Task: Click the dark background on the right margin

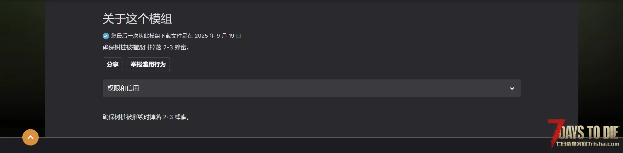Action: tap(600, 65)
